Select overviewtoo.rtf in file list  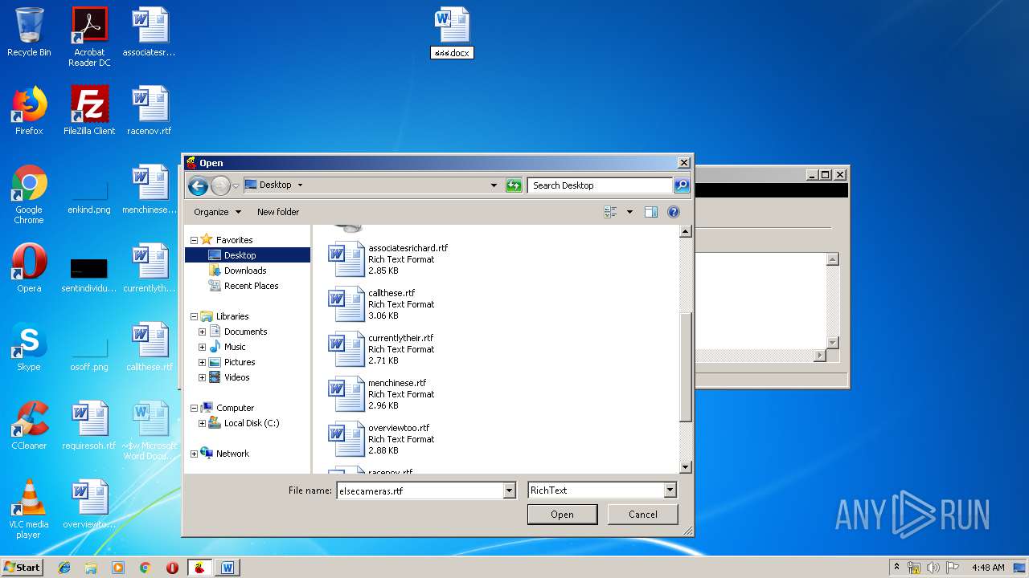point(379,439)
